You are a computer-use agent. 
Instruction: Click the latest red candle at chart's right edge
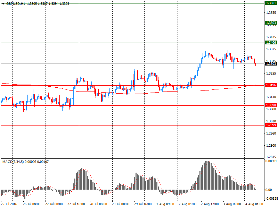pos(256,64)
